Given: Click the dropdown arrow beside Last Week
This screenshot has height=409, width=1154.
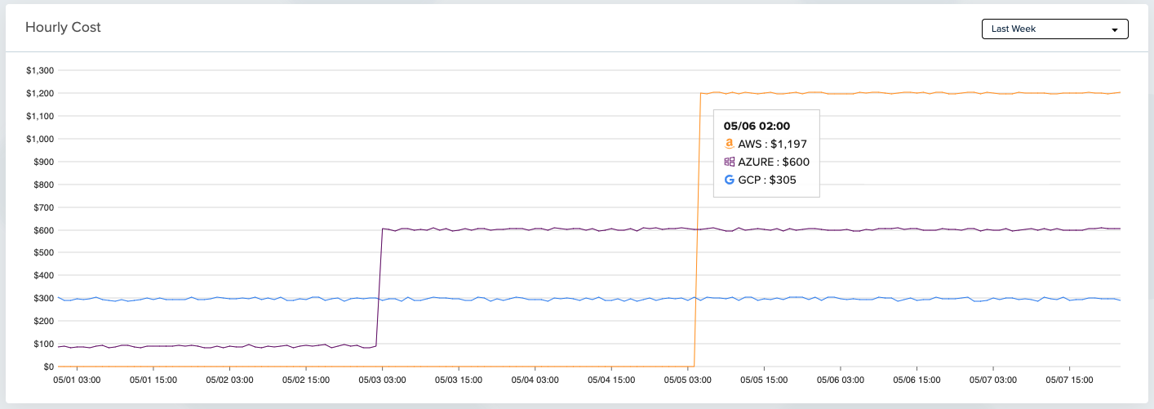Looking at the screenshot, I should (1115, 30).
